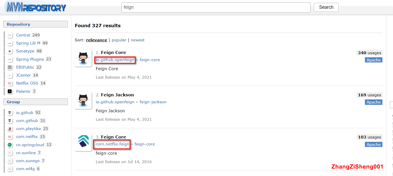
Task: Click the Spring Lib M repository icon
Action: [x=10, y=43]
